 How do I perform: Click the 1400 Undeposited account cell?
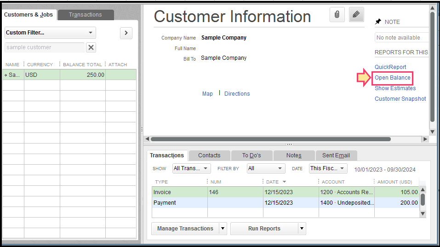[347, 203]
